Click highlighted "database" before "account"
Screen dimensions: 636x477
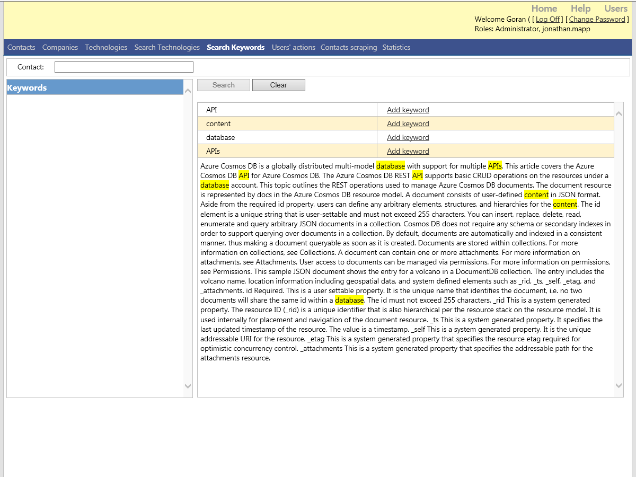click(x=215, y=185)
